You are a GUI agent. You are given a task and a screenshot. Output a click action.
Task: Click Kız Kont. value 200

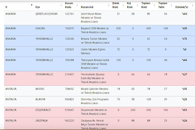[133, 110]
